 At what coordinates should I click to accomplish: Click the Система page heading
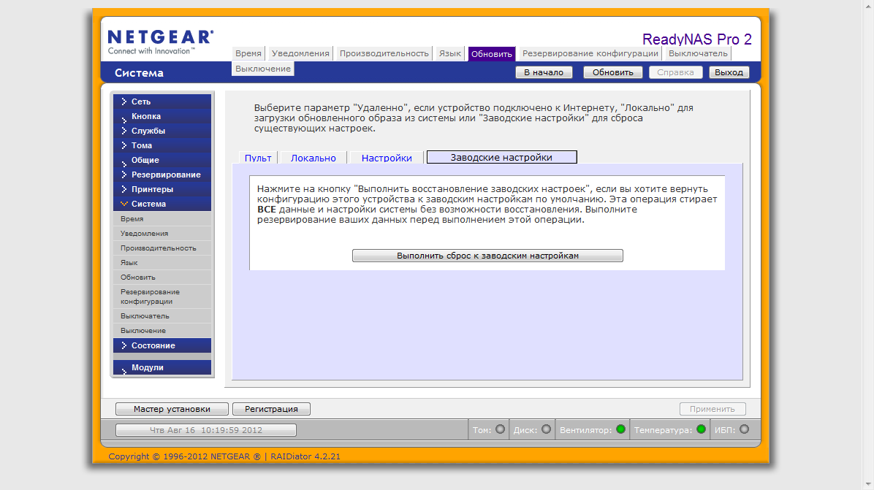click(x=139, y=73)
